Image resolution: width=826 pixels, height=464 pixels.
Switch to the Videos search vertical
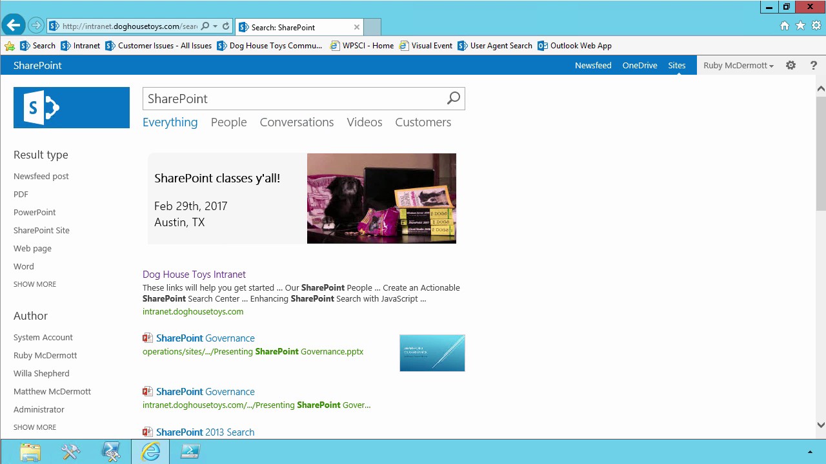pos(365,122)
